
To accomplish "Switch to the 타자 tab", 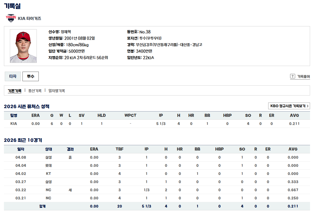I will (x=13, y=76).
